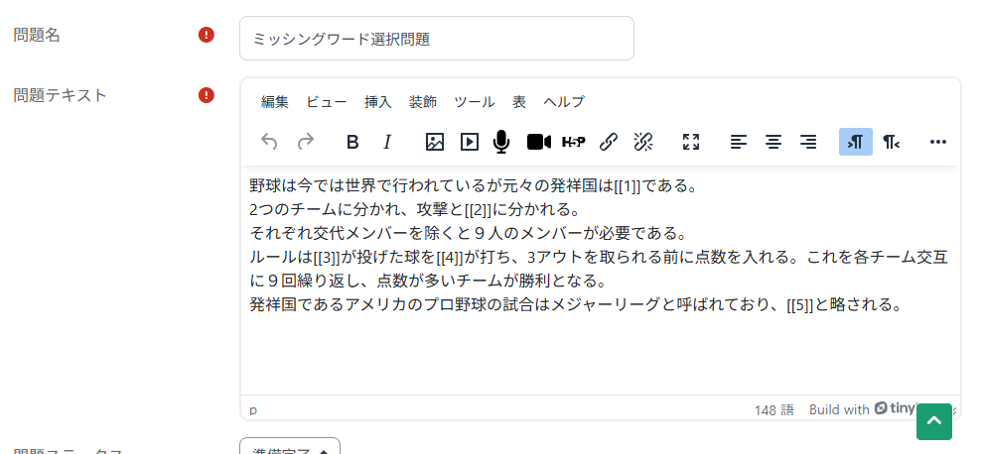Toggle bold formatting with B icon
This screenshot has height=454, width=982.
[x=352, y=142]
